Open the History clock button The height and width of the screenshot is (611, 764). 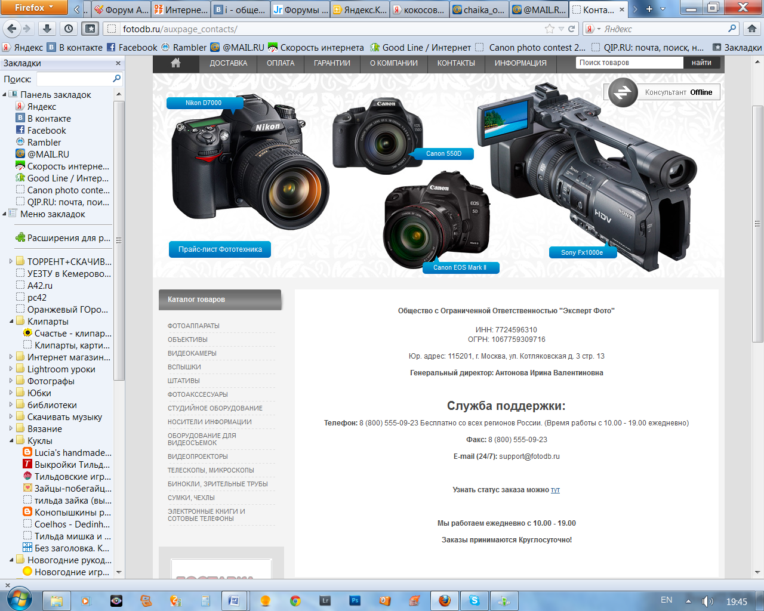tap(69, 29)
